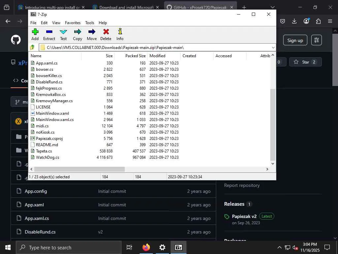Open the Favorites menu
Screen dimensions: 338x254
(x=73, y=23)
